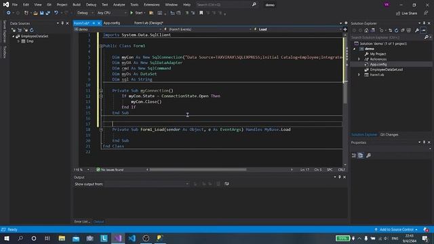Open Visual Studio Code from the taskbar

point(132,238)
